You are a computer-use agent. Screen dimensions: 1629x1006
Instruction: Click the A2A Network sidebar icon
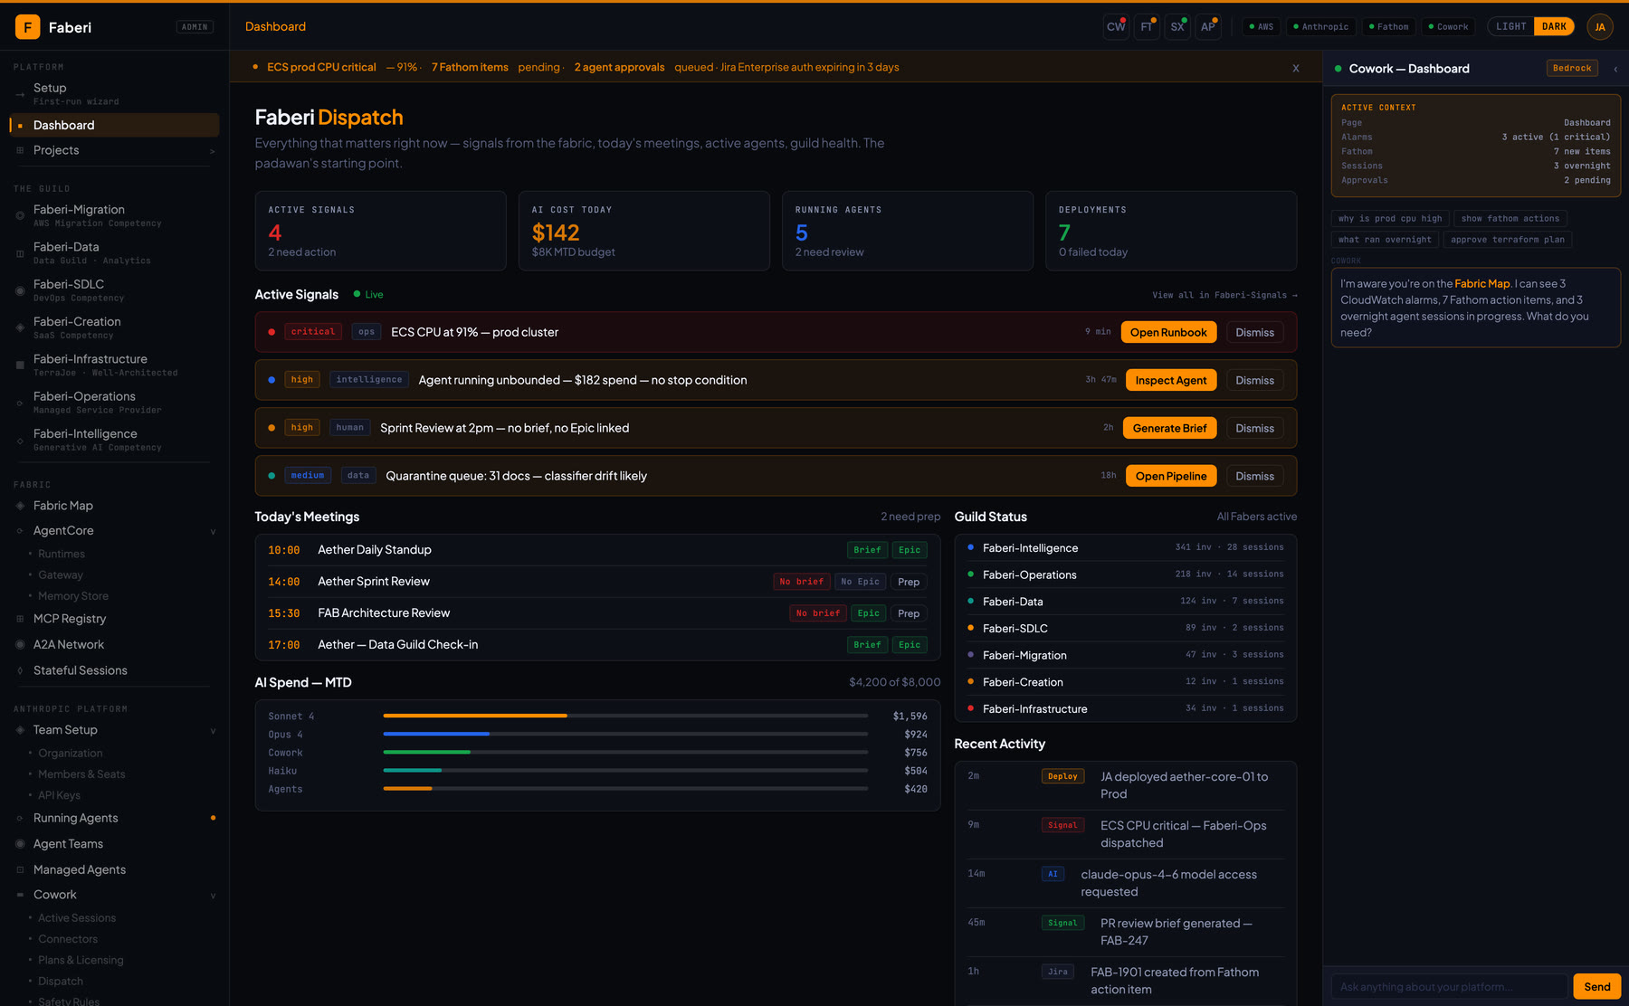tap(20, 645)
